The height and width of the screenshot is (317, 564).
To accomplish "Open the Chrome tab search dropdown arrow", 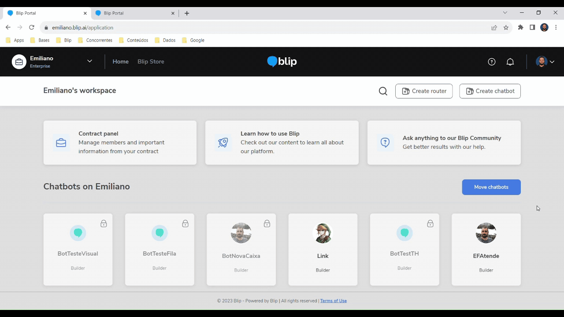I will point(505,13).
